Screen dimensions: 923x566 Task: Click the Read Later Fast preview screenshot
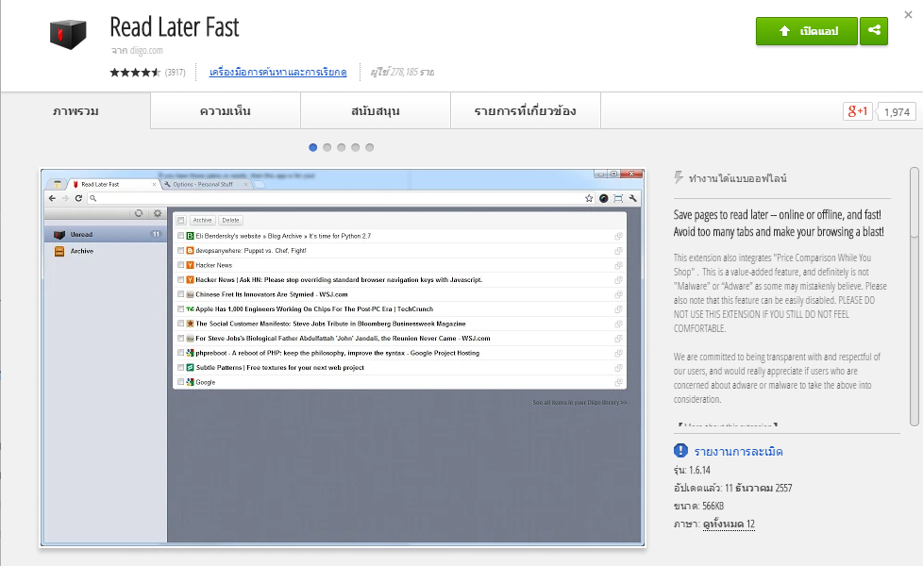click(x=343, y=358)
